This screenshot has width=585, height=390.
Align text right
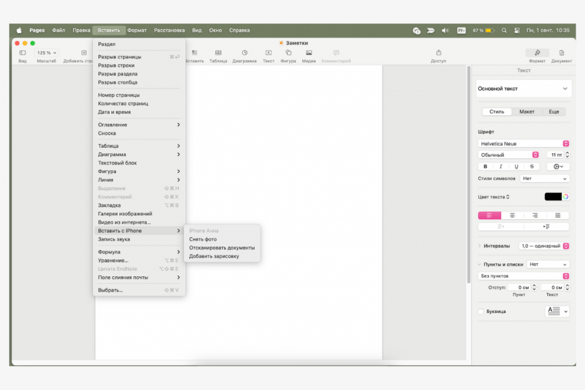click(x=535, y=215)
